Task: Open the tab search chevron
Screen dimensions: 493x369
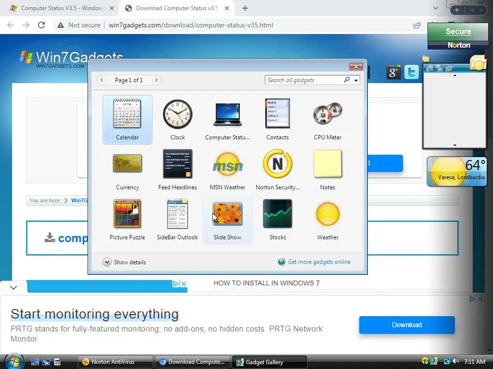Action: click(x=435, y=8)
